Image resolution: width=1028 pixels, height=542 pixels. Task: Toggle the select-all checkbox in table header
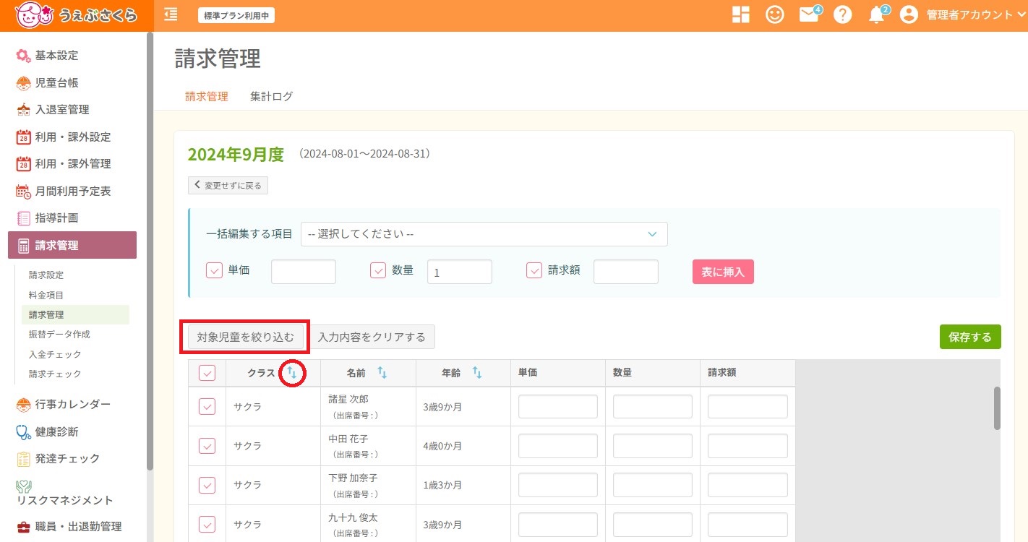(207, 373)
